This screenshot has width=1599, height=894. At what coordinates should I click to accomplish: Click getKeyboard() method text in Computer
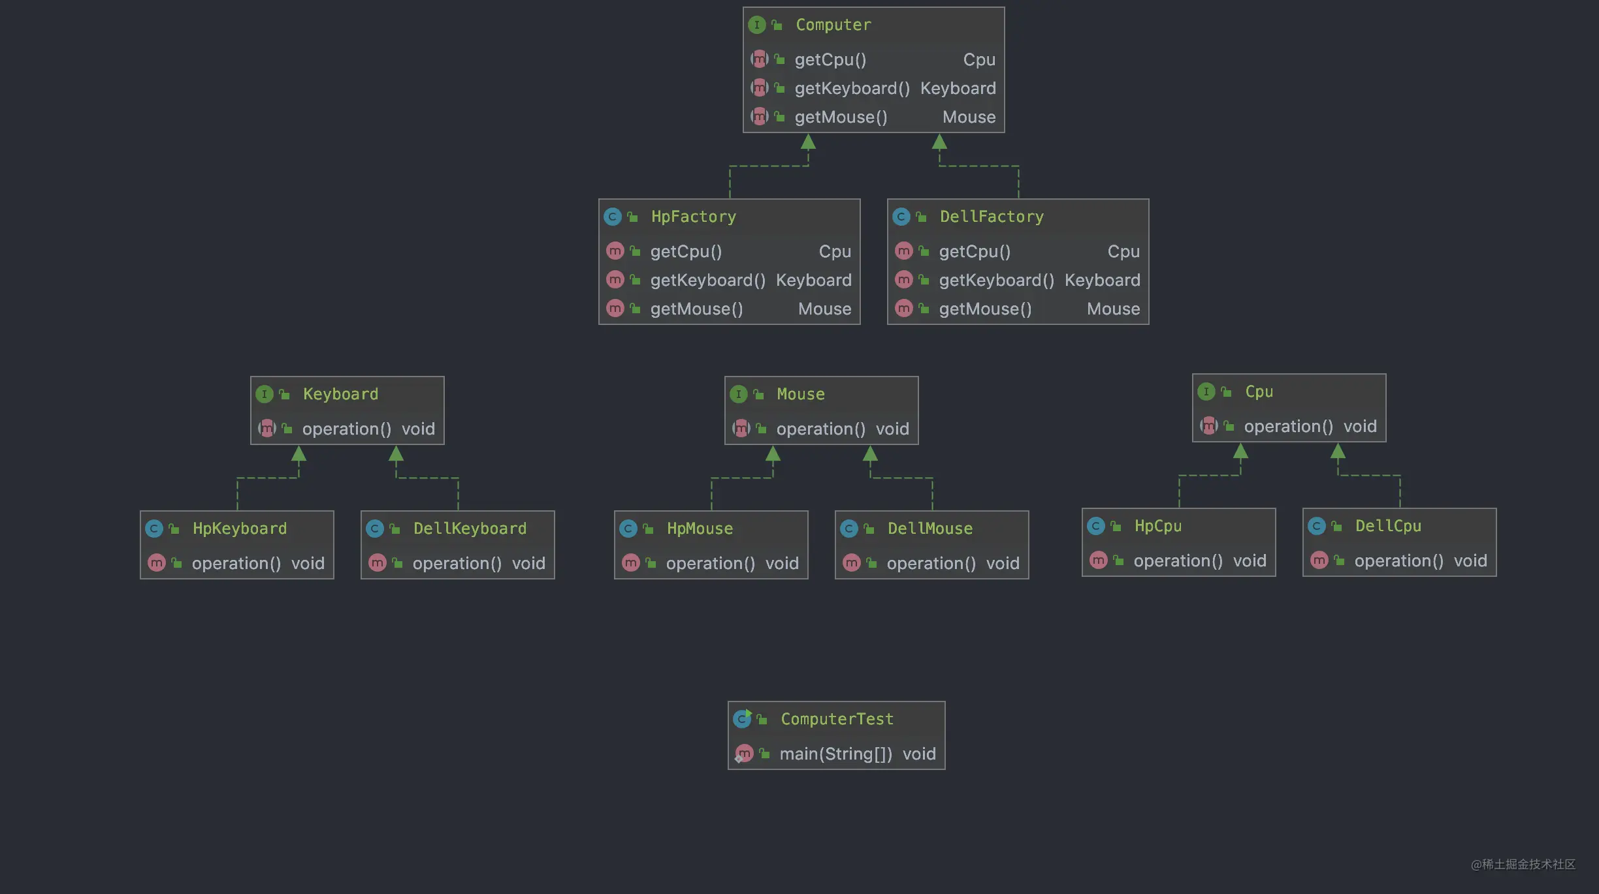coord(852,89)
